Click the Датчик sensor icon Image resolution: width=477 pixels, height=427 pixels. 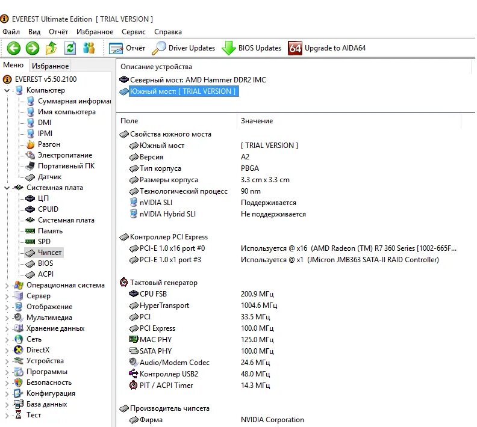pyautogui.click(x=30, y=177)
